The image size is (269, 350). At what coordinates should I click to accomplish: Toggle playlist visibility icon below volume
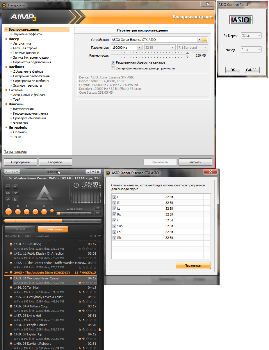(98, 213)
